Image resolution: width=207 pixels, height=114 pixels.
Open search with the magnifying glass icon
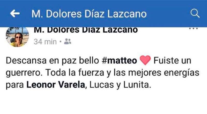point(195,13)
